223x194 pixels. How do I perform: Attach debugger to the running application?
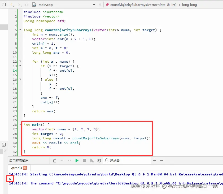[92, 161]
